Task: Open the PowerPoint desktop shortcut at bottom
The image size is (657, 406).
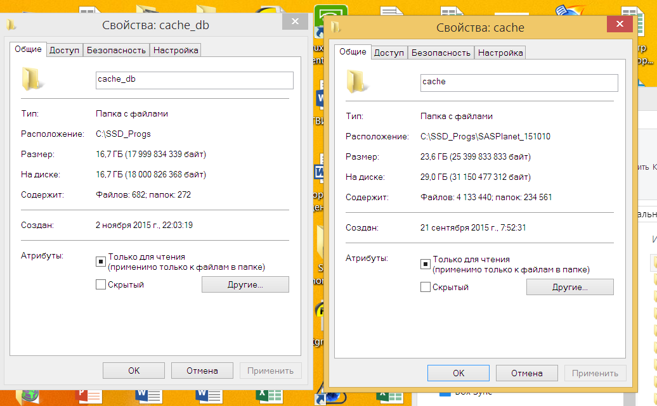Action: (x=88, y=395)
